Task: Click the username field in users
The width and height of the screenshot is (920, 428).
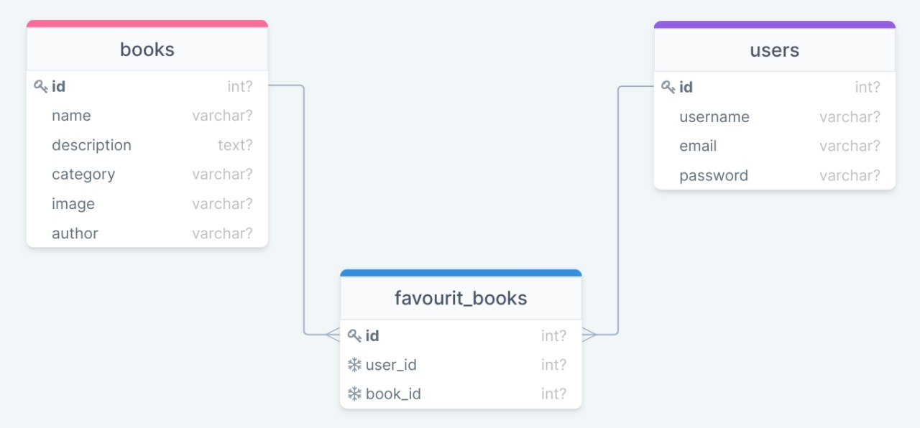Action: (x=714, y=117)
